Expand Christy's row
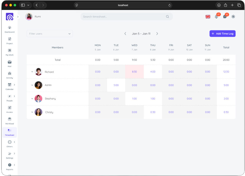Screen dimensions: 245x176 click(32, 112)
